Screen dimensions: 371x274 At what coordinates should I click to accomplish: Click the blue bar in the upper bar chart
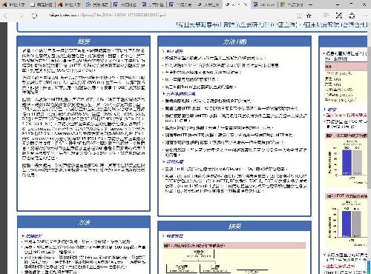point(347,162)
